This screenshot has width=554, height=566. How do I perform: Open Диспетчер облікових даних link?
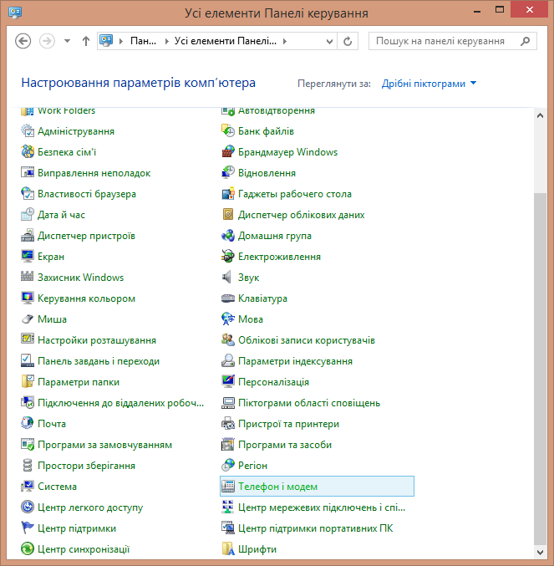pyautogui.click(x=301, y=215)
